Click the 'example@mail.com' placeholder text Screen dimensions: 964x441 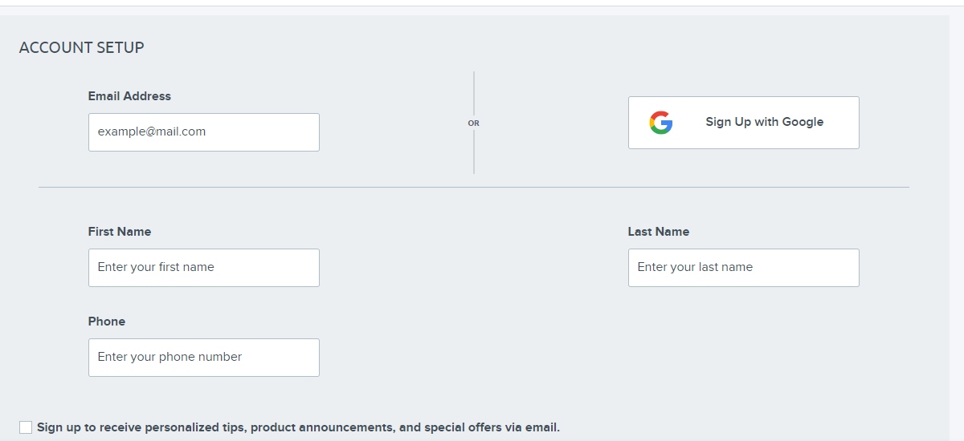(x=152, y=132)
